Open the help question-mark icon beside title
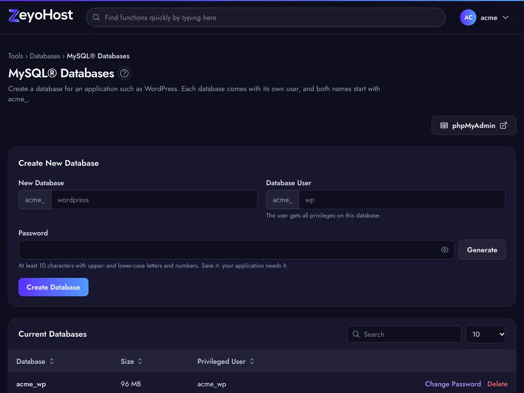This screenshot has width=524, height=393. [x=124, y=73]
